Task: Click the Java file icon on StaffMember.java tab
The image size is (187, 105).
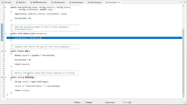Action: point(31,2)
